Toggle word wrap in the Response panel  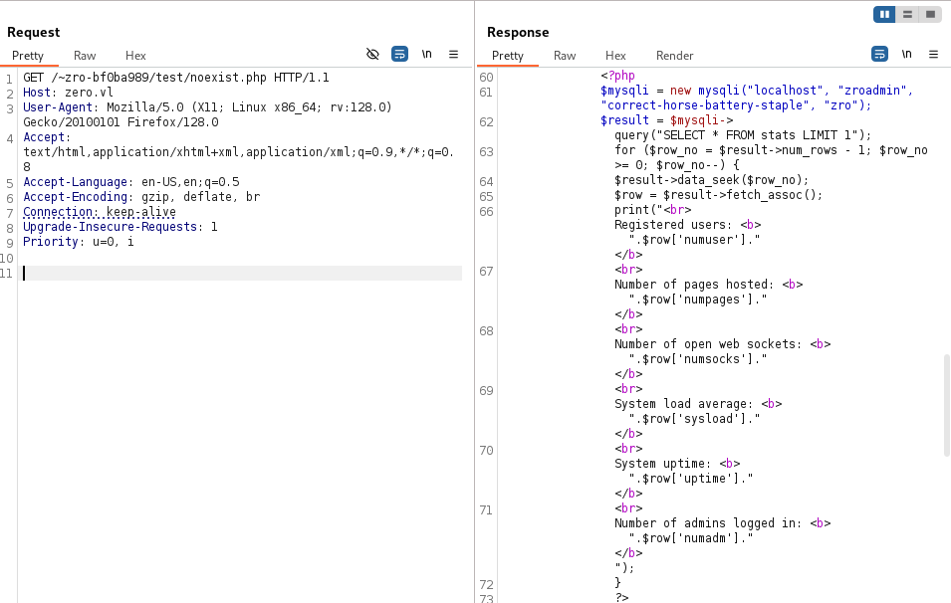pos(879,55)
